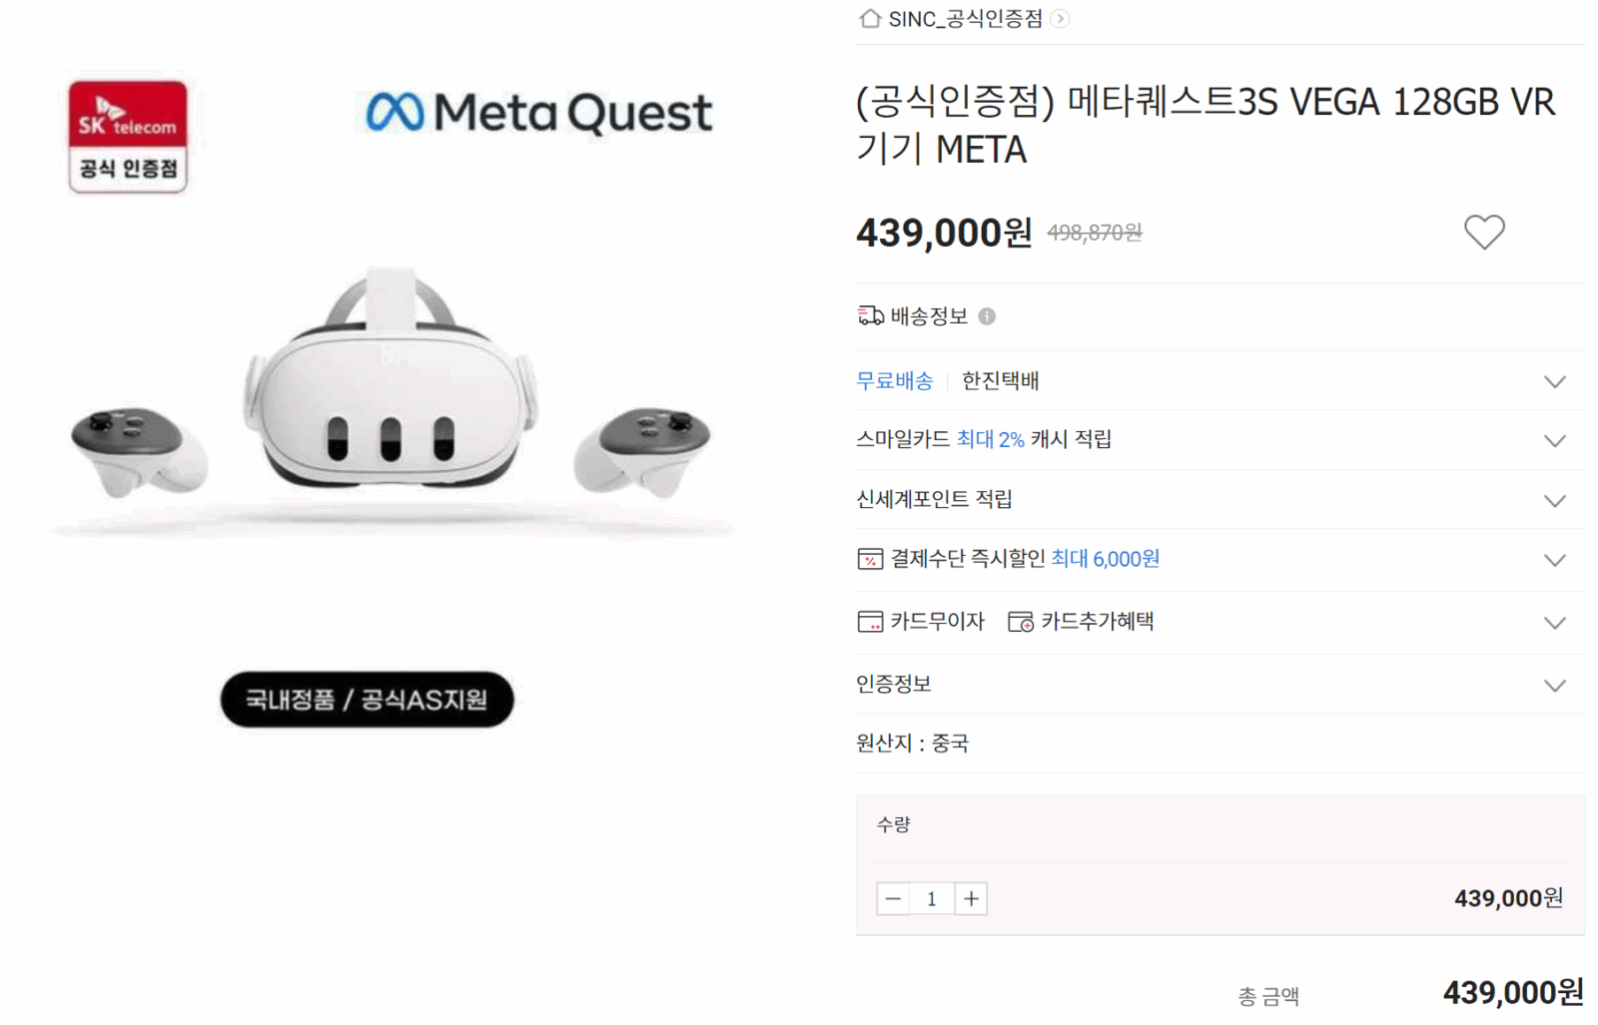Click the quantity input field
This screenshot has height=1025, width=1598.
coord(932,898)
